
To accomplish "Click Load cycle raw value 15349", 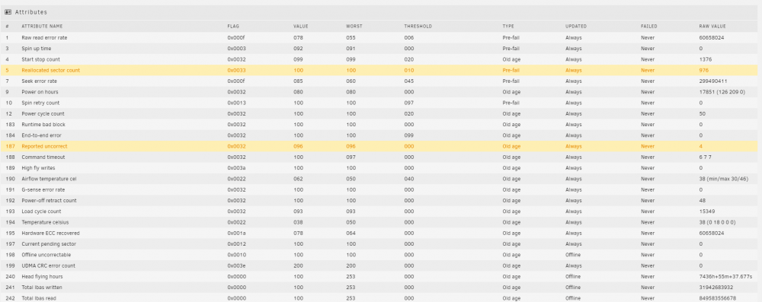I will [706, 211].
